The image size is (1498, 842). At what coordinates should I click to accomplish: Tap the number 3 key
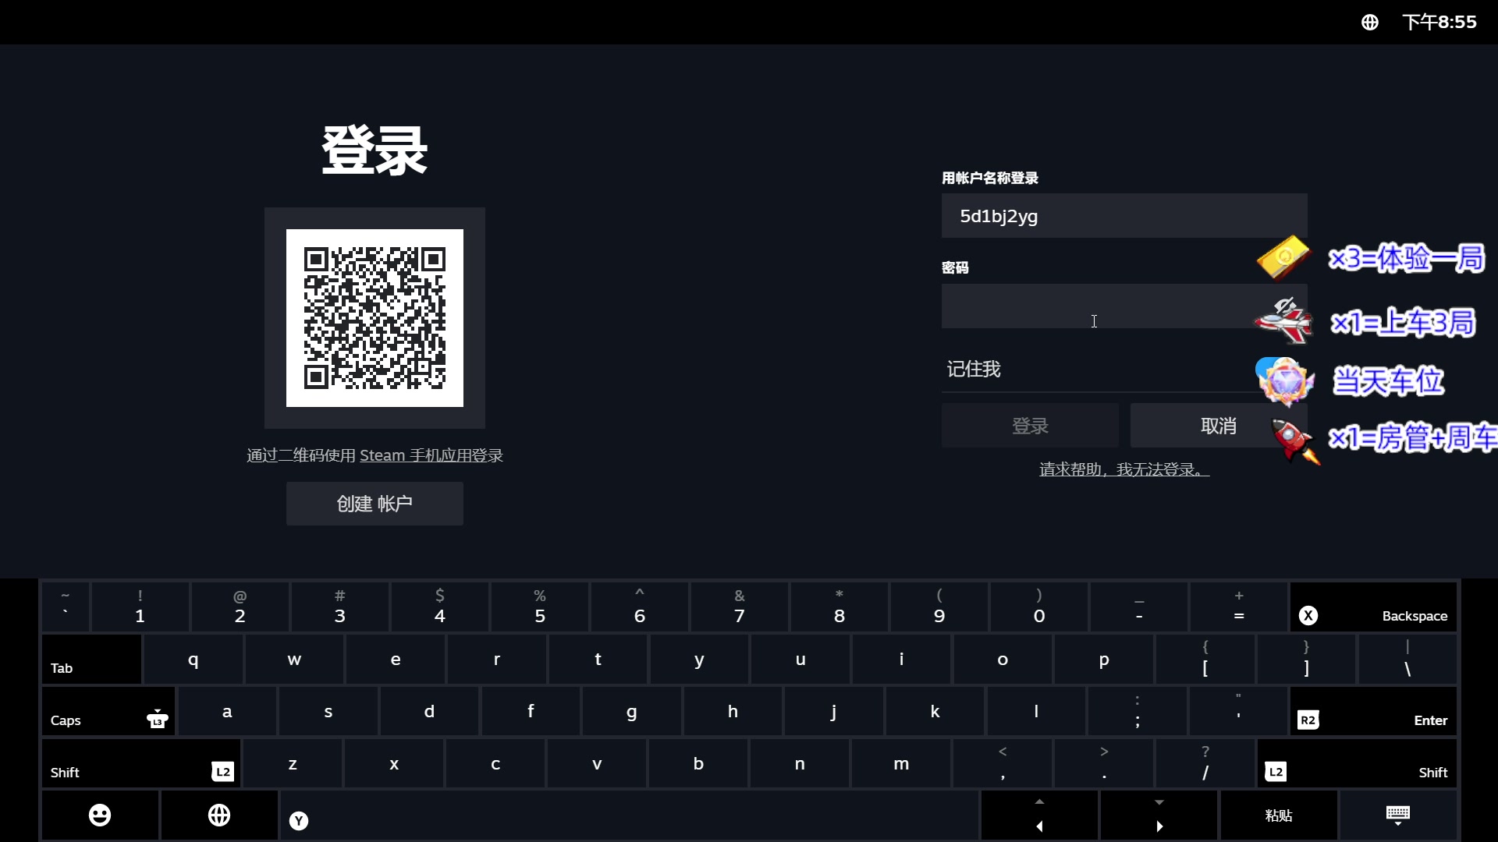[340, 607]
